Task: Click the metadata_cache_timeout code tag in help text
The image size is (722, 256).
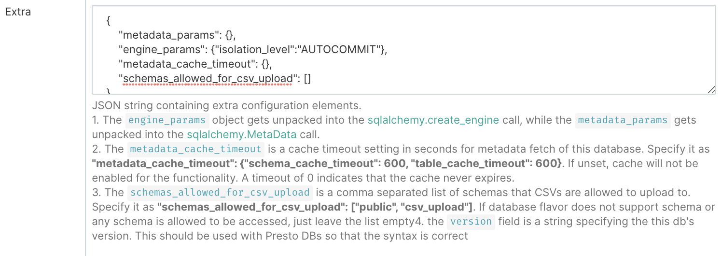Action: point(196,149)
